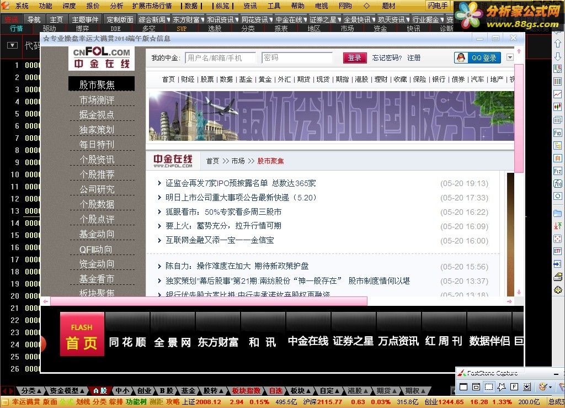Open the candlestick K-line chart icon

557,107
